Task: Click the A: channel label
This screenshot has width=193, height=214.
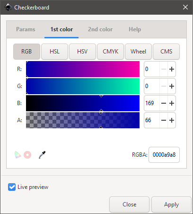Action: tap(19, 120)
